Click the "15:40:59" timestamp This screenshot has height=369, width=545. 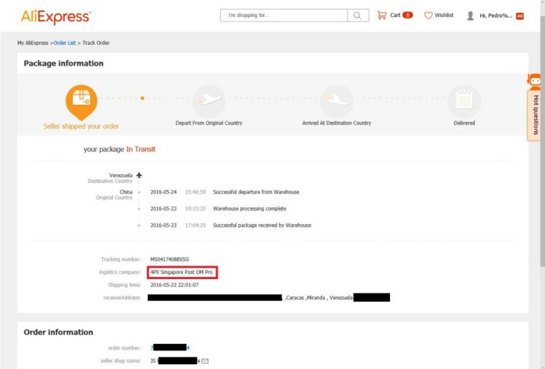pyautogui.click(x=195, y=192)
